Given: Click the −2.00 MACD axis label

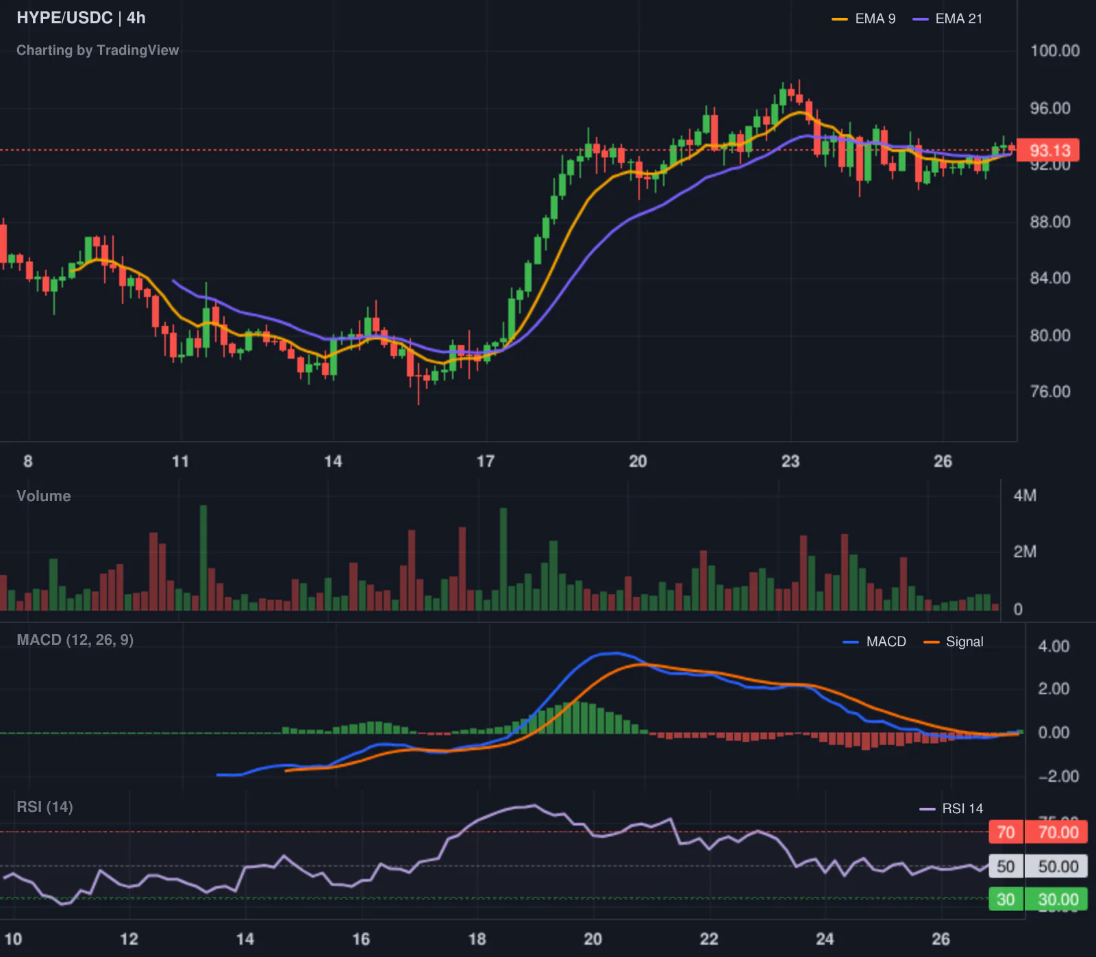Looking at the screenshot, I should [1058, 776].
